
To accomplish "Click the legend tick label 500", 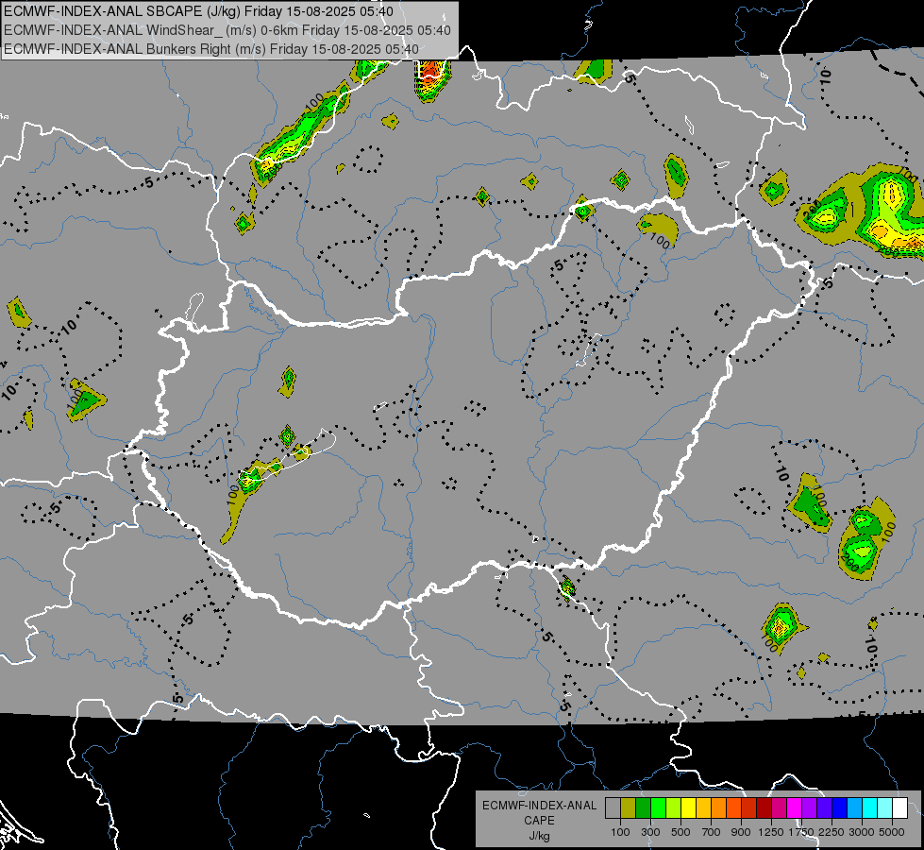I will 680,832.
